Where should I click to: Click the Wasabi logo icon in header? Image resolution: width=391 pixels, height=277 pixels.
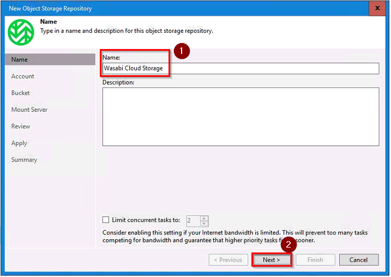click(x=21, y=32)
